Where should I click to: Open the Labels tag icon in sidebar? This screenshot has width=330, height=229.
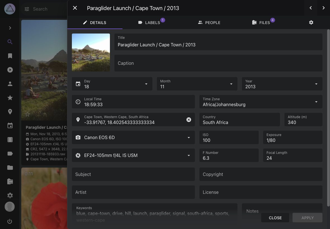click(10, 153)
